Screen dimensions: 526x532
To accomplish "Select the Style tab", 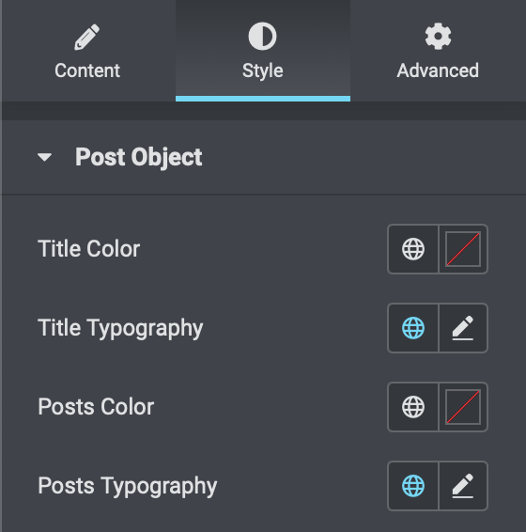I will (263, 51).
